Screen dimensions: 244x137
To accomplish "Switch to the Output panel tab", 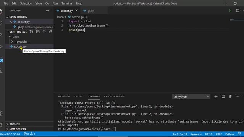I will (79, 96).
